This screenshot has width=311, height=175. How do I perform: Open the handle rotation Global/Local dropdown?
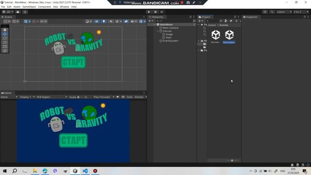pos(16,21)
